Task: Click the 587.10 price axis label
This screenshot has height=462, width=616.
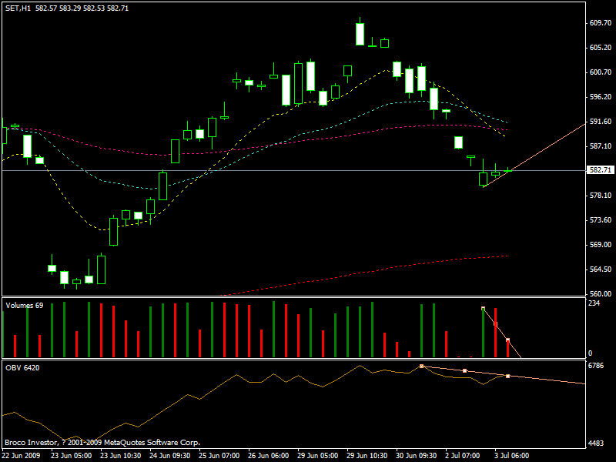Action: click(601, 146)
